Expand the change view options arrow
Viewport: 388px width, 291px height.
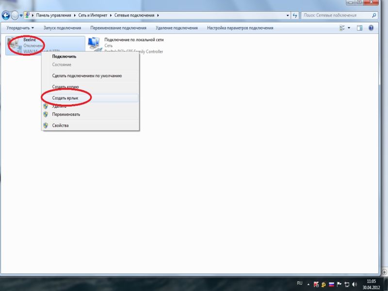pos(349,28)
